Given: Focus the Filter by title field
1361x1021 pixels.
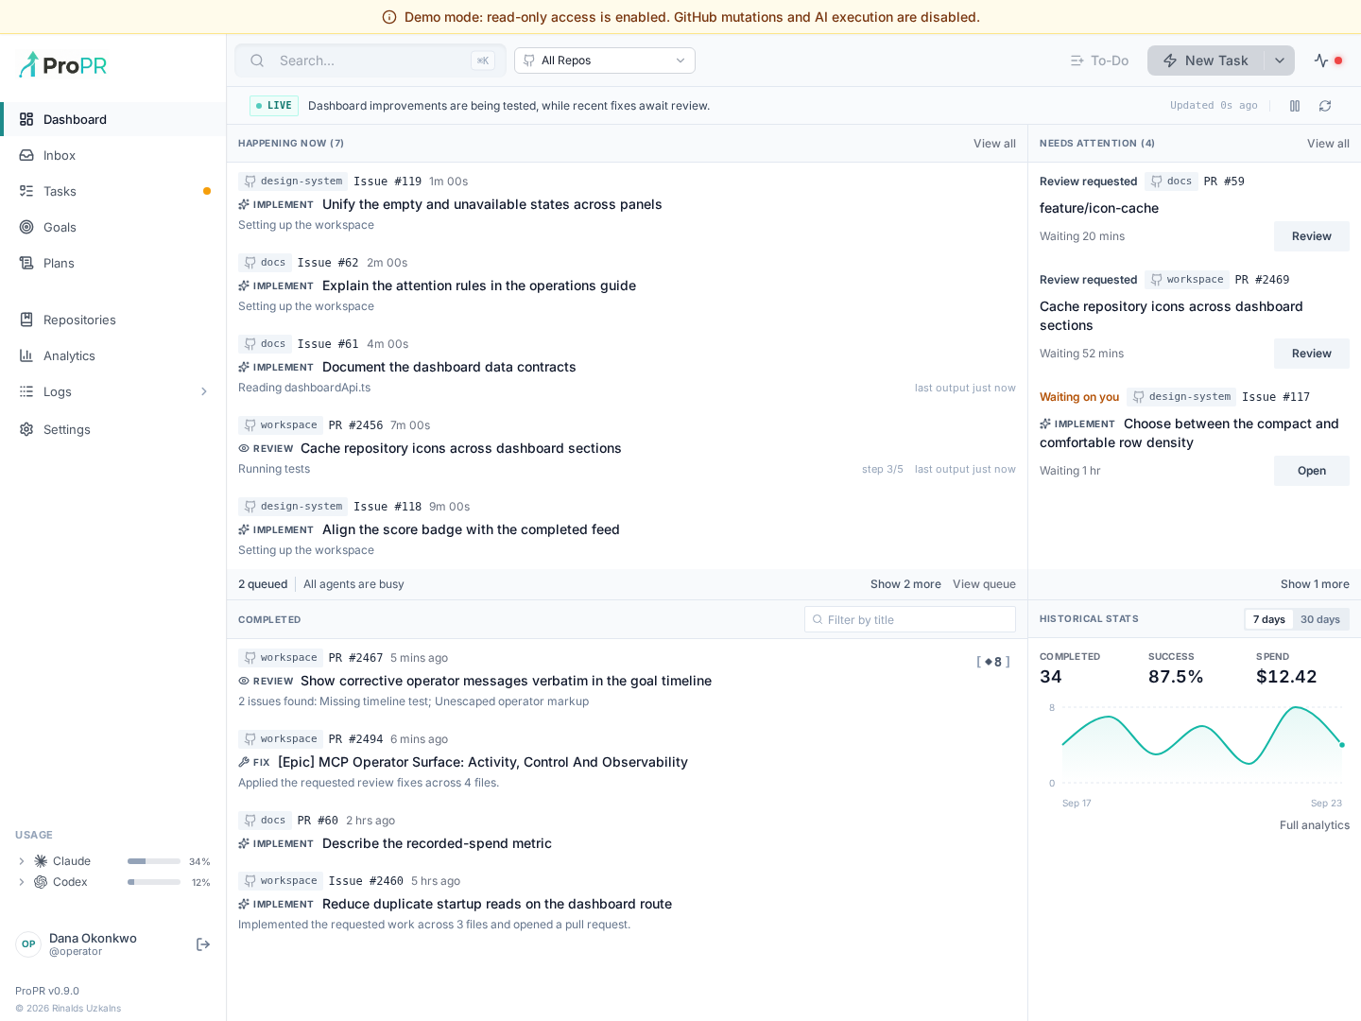Looking at the screenshot, I should point(910,619).
